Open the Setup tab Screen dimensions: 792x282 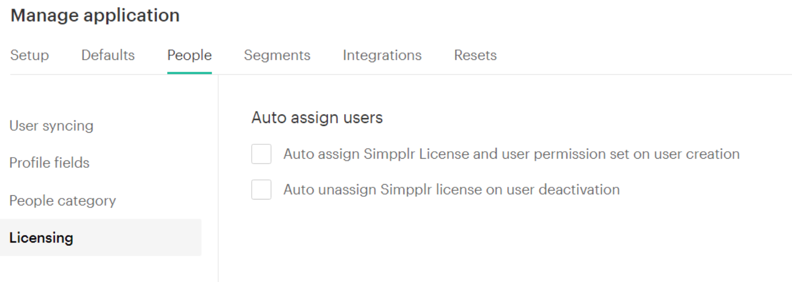coord(29,55)
